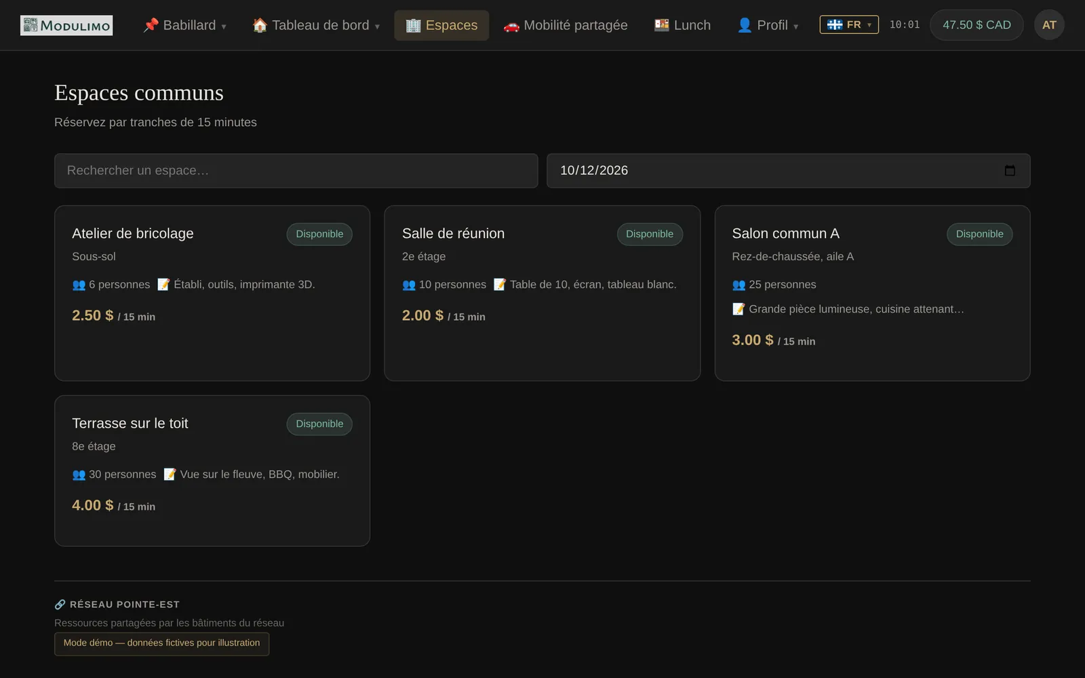1085x678 pixels.
Task: Click the Modulimo logo
Action: 66,25
